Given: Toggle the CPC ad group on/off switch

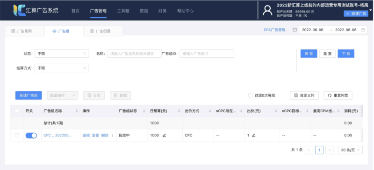Looking at the screenshot, I should (x=31, y=136).
